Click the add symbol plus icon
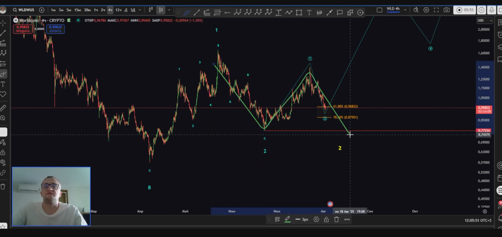The height and width of the screenshot is (237, 502). coord(41,10)
